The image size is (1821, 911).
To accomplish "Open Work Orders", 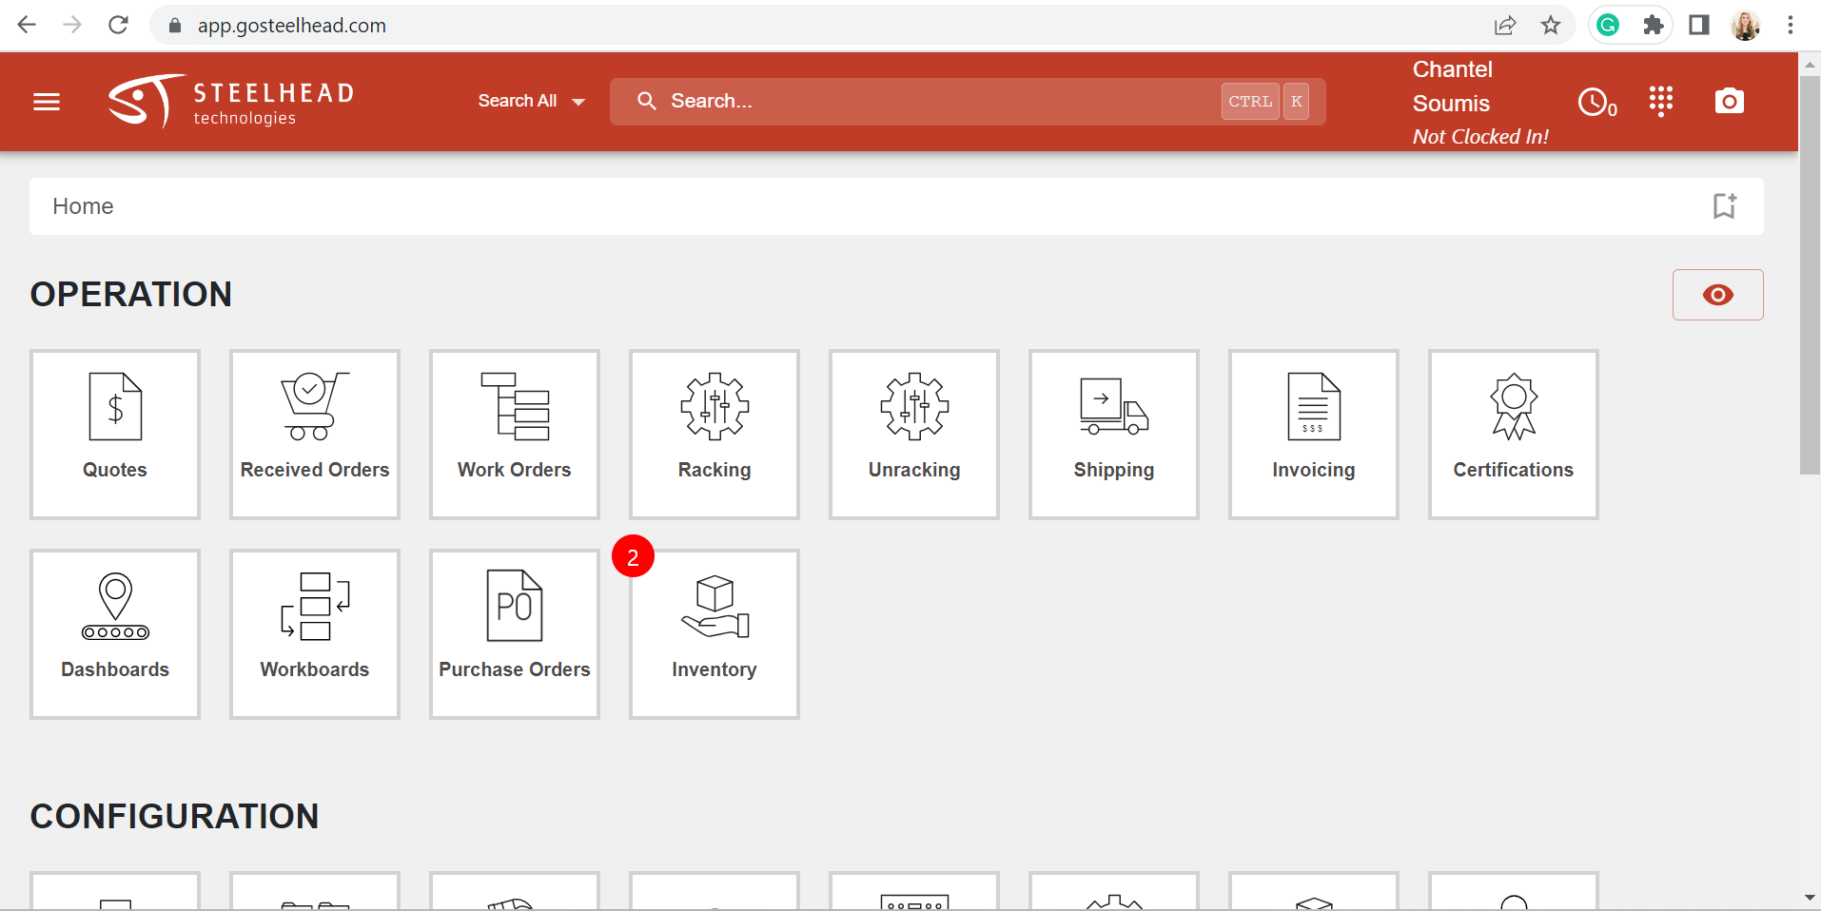I will click(x=514, y=435).
